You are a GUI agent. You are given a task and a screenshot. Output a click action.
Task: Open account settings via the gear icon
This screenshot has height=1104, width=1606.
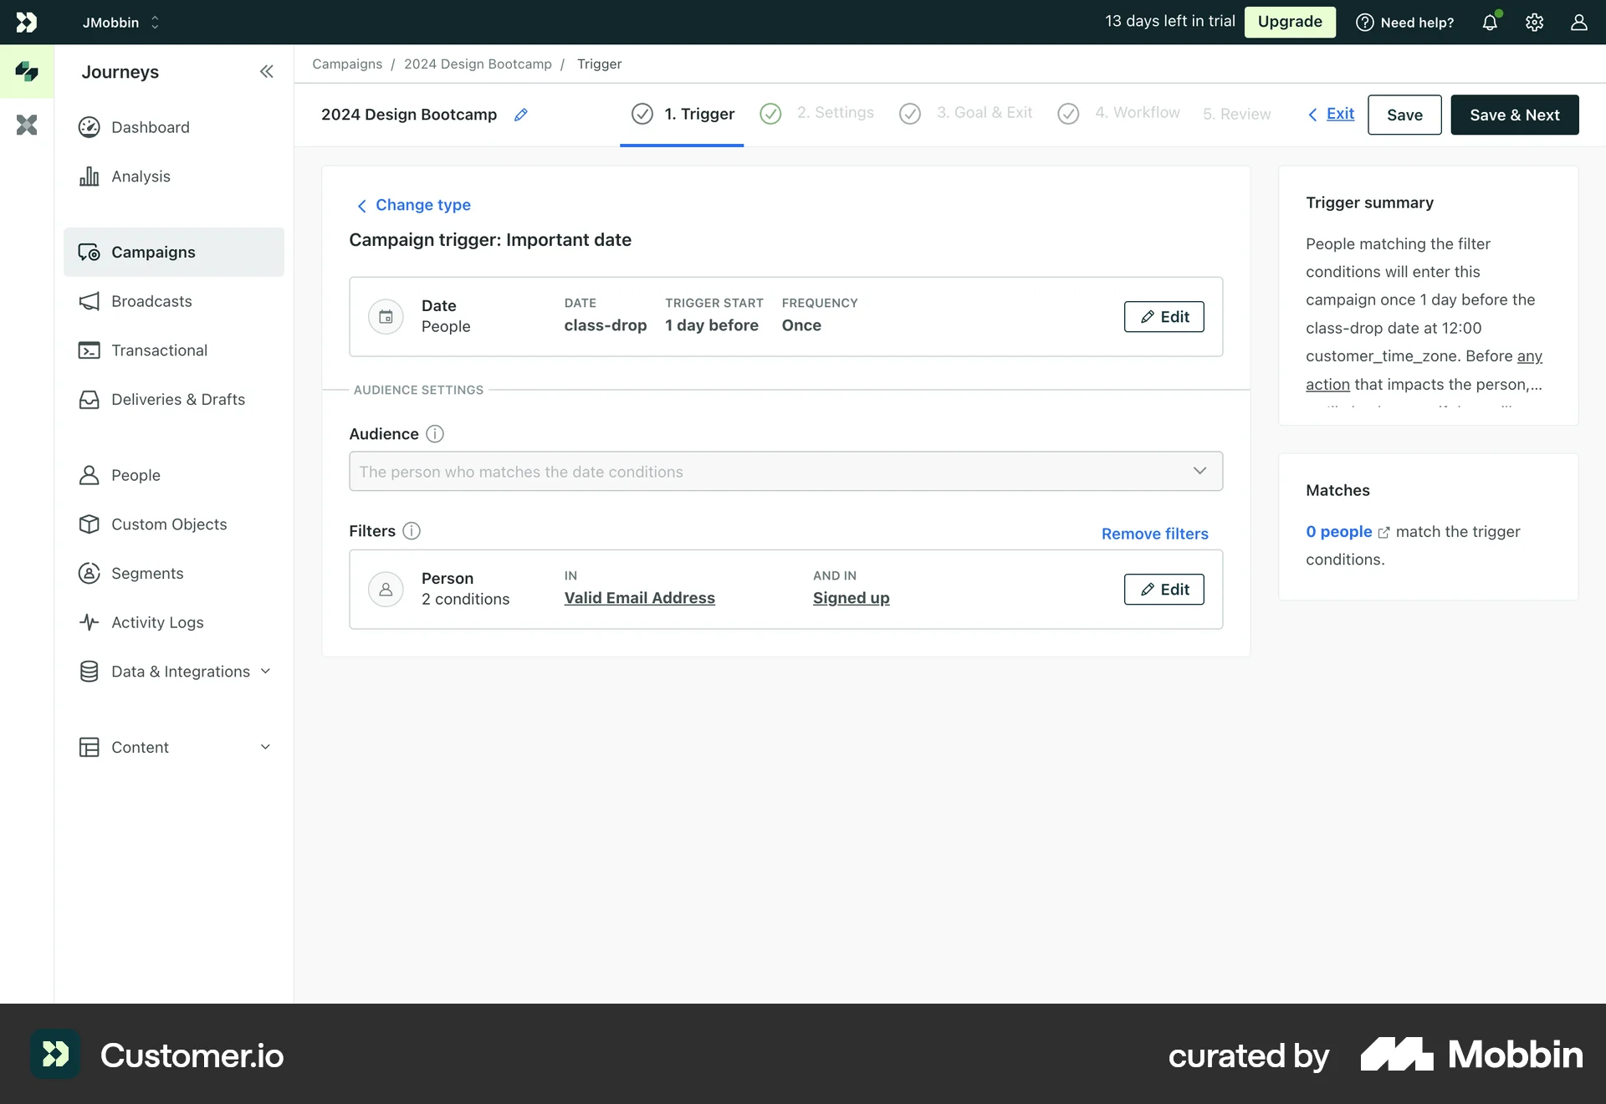pos(1534,23)
